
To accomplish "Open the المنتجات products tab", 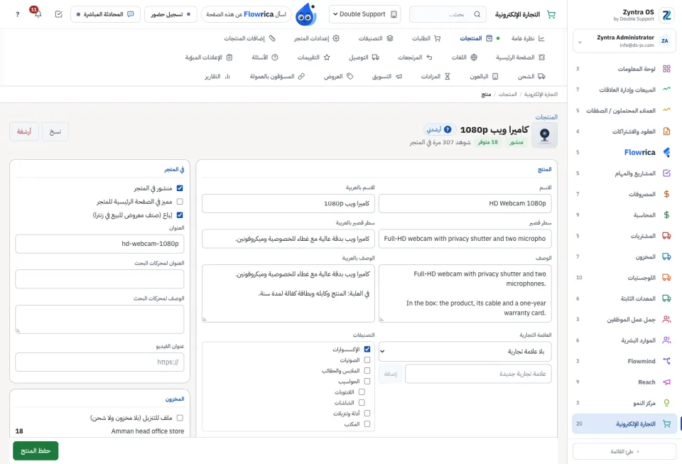I will coord(476,38).
